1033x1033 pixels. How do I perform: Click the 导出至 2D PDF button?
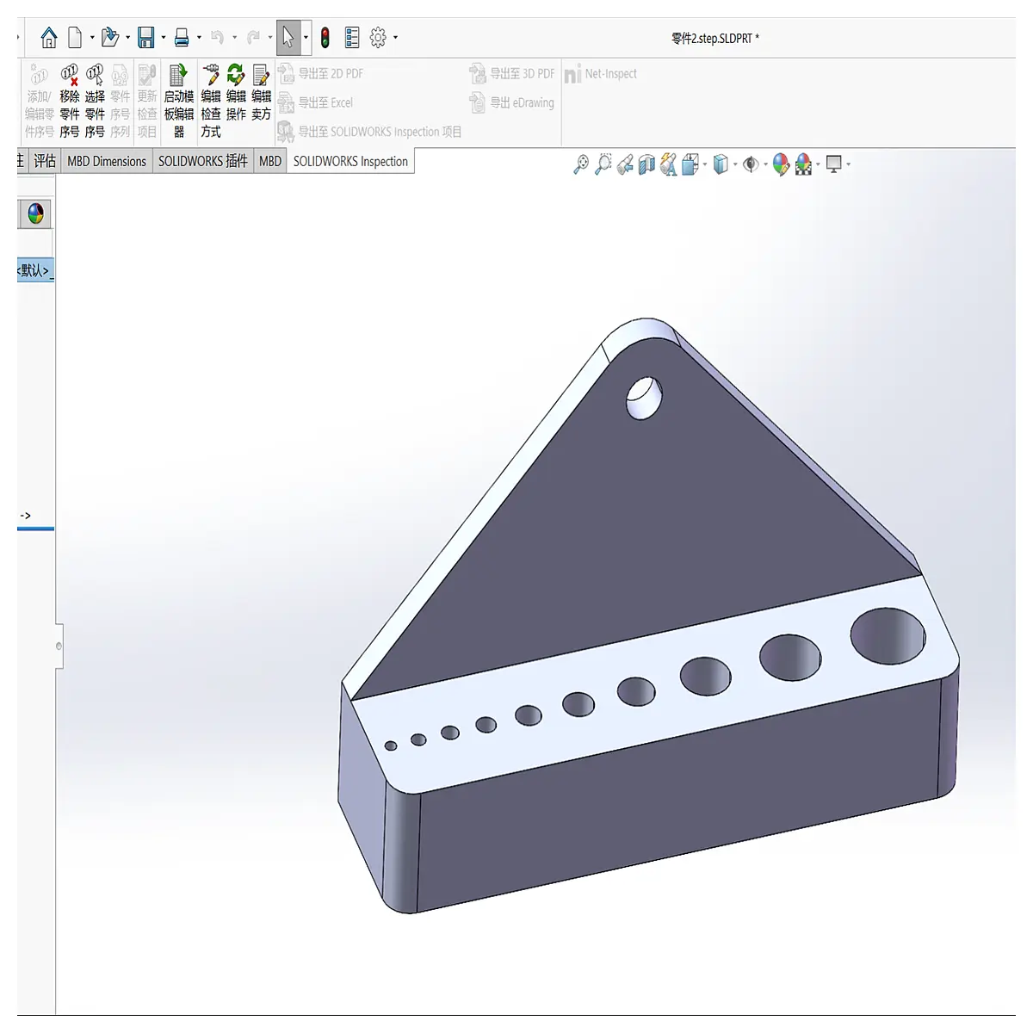point(320,73)
